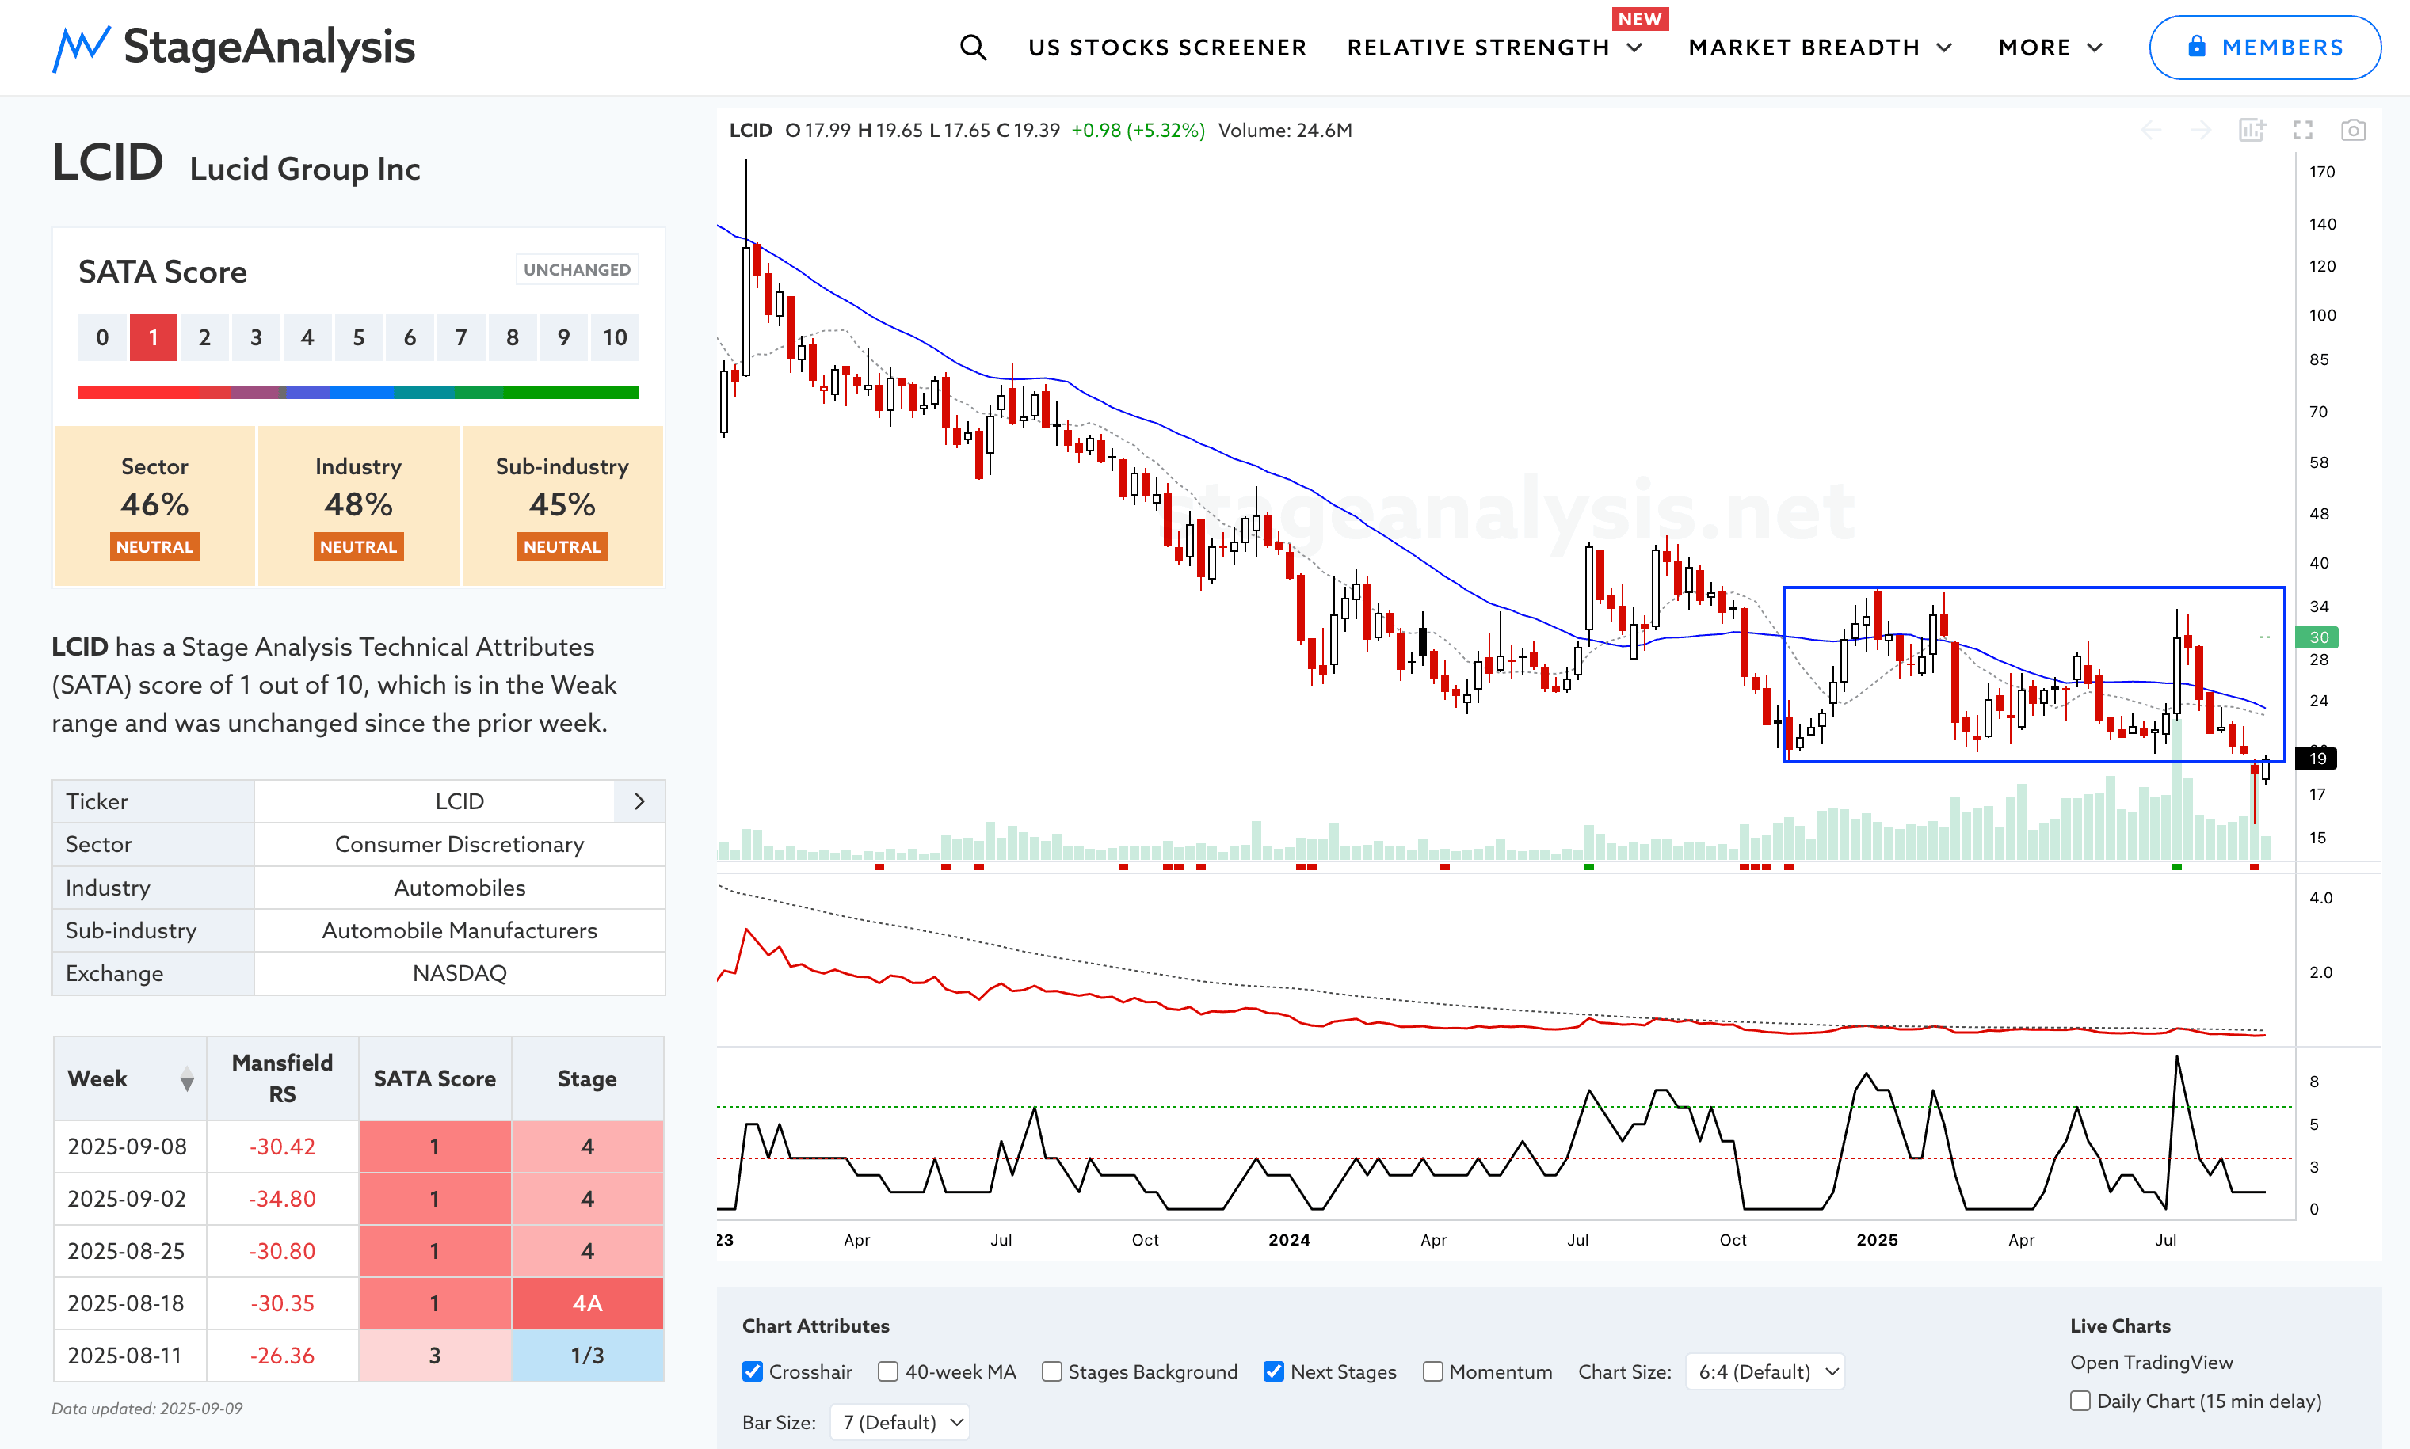Open the chart indicators icon
This screenshot has height=1449, width=2410.
tap(2252, 130)
